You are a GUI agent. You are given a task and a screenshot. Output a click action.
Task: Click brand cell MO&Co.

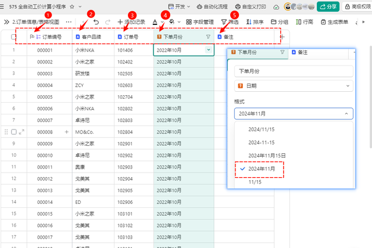pos(93,132)
